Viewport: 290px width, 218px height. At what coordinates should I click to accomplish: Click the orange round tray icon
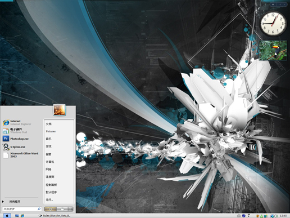257,216
